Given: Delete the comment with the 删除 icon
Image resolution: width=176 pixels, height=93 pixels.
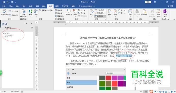Looking at the screenshot, I should click(75, 12).
